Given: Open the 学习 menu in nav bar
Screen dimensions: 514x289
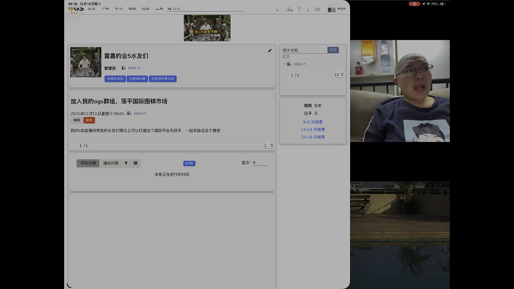Looking at the screenshot, I should click(x=118, y=8).
